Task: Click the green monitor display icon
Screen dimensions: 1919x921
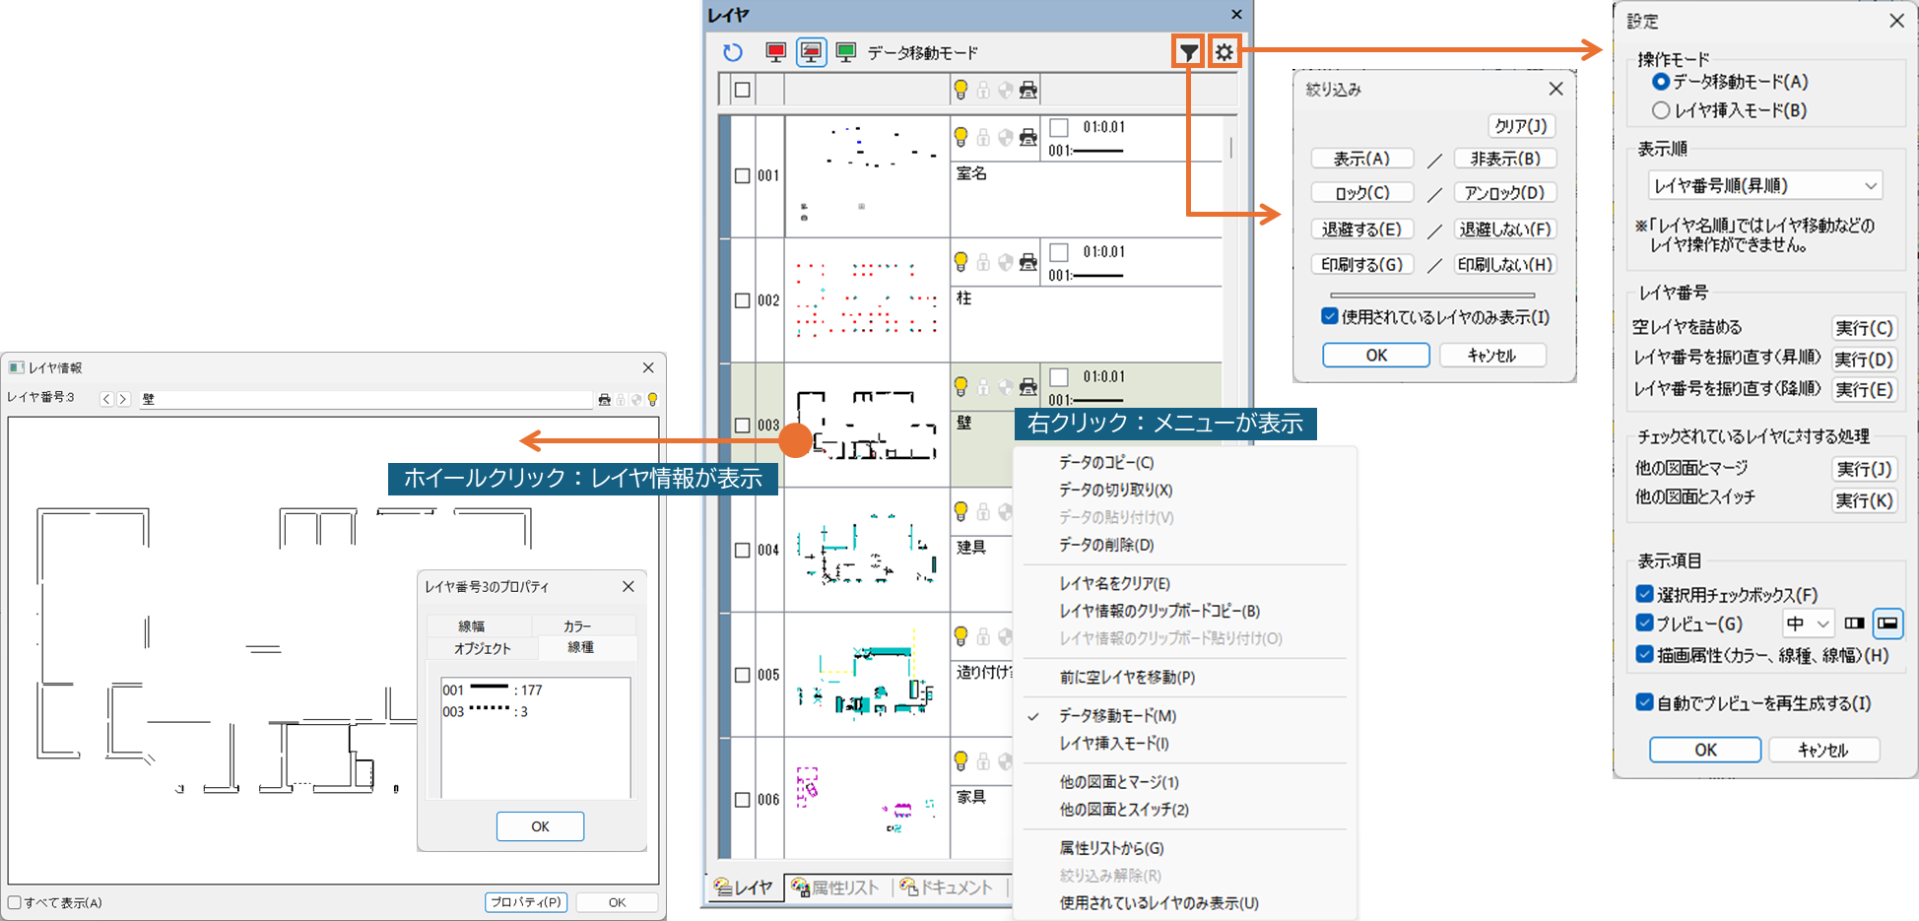Action: 845,53
